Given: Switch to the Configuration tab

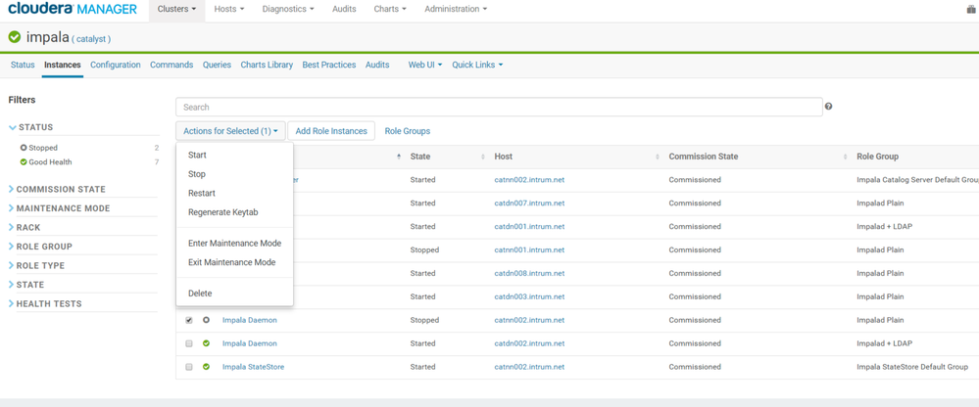Looking at the screenshot, I should (116, 65).
